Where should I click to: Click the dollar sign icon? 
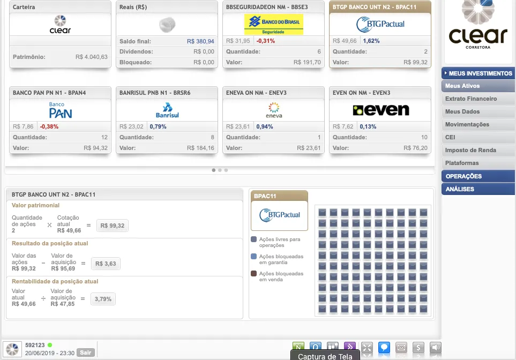[x=418, y=347]
